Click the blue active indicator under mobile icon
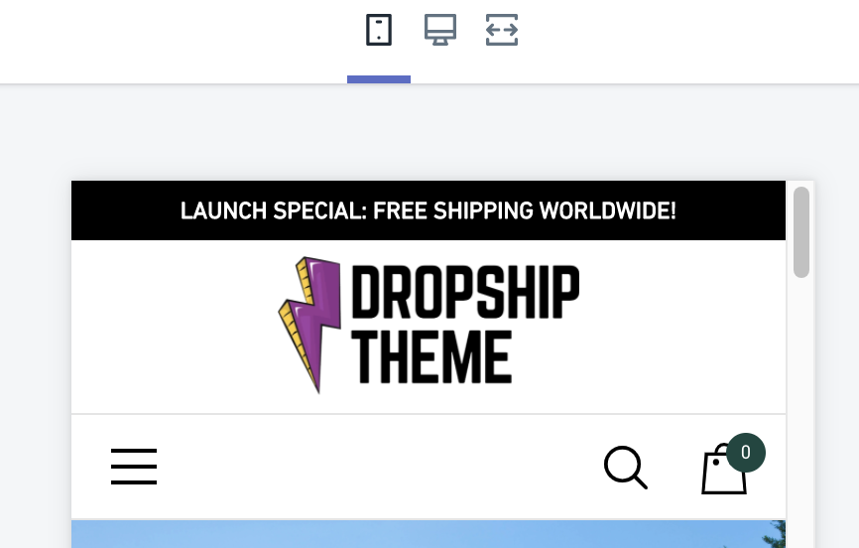The image size is (859, 548). point(379,79)
